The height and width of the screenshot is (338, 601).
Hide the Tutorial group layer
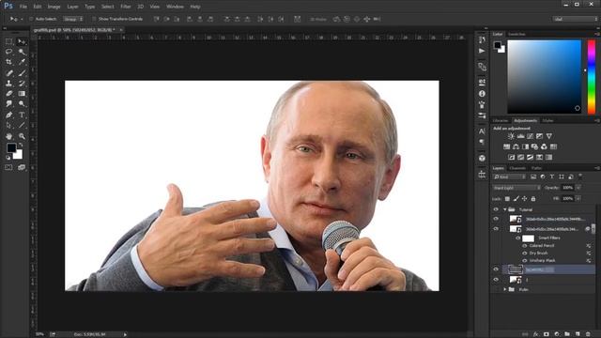[496, 209]
